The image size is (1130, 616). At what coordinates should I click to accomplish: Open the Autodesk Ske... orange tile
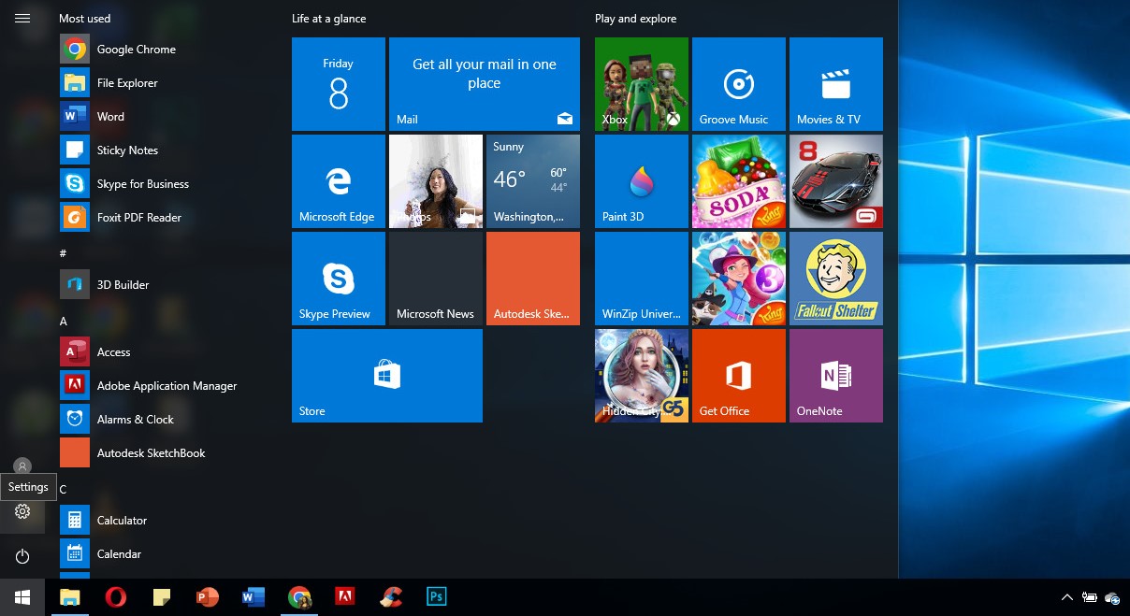pyautogui.click(x=533, y=279)
